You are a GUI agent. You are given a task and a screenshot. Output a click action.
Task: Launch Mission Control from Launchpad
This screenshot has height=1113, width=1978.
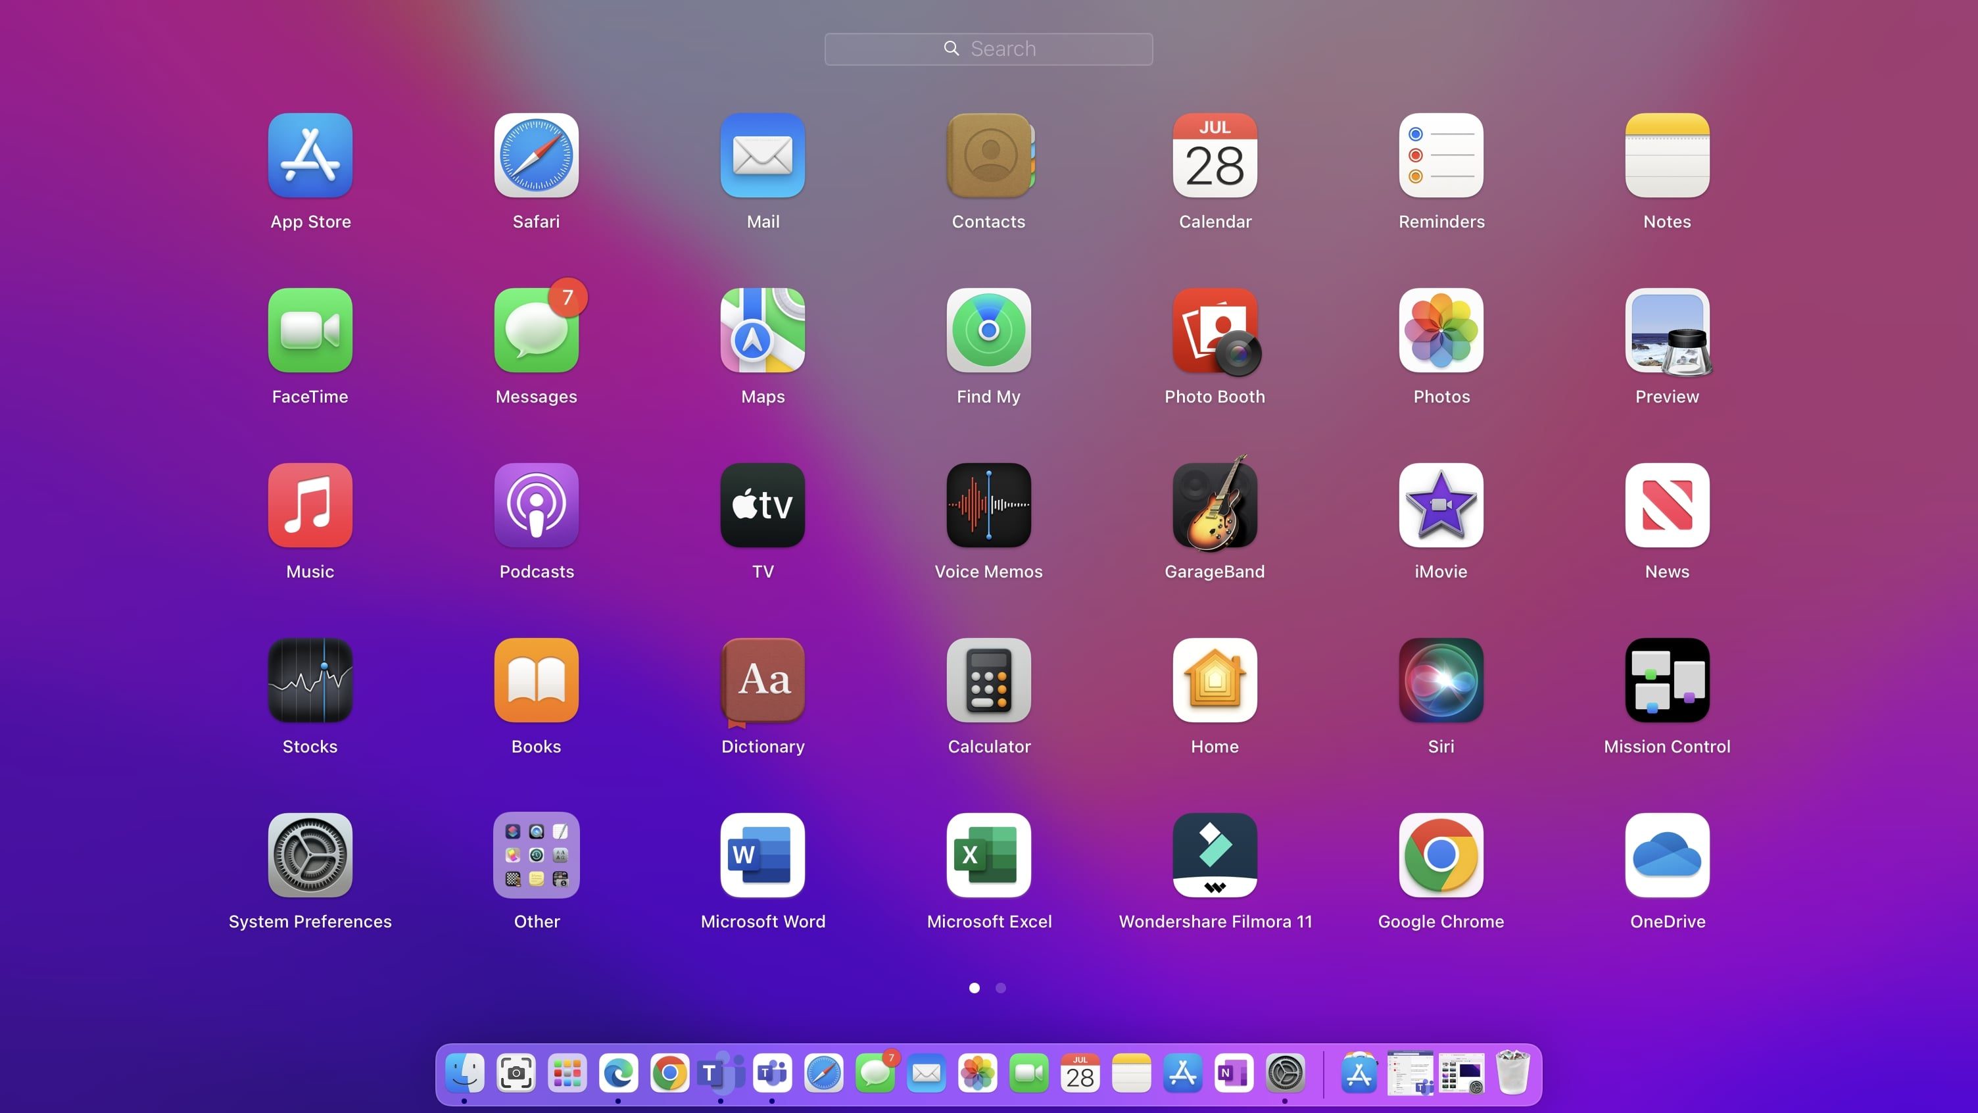[x=1666, y=681]
